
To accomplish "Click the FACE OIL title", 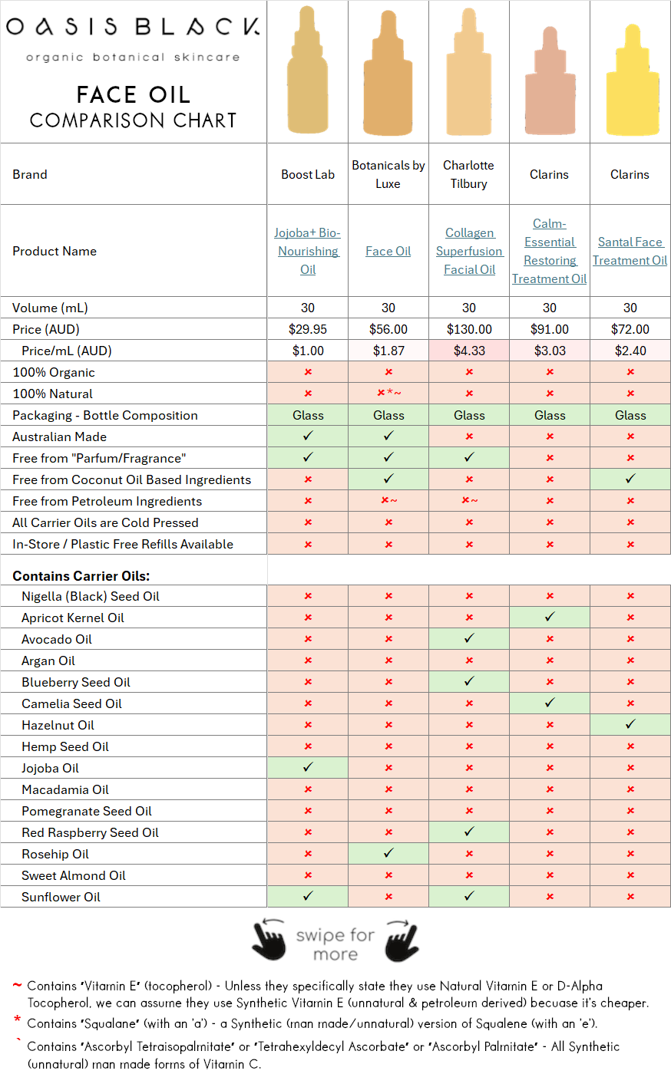I will [134, 94].
